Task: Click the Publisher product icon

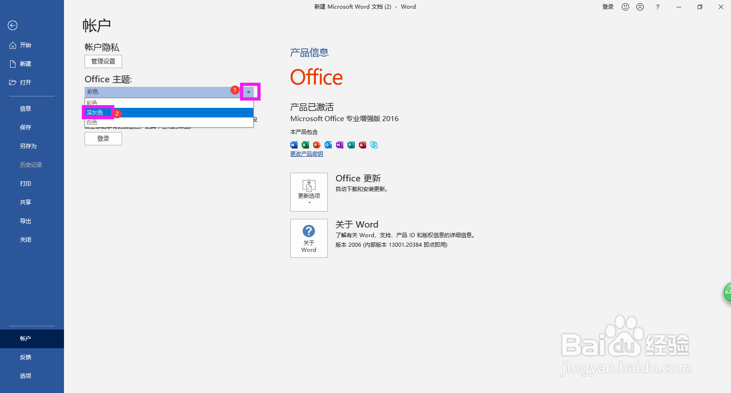Action: pos(351,145)
